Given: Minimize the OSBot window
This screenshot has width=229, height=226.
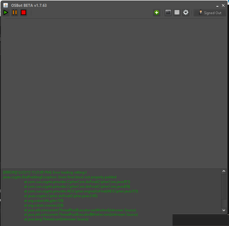Looking at the screenshot, I should coord(217,6).
